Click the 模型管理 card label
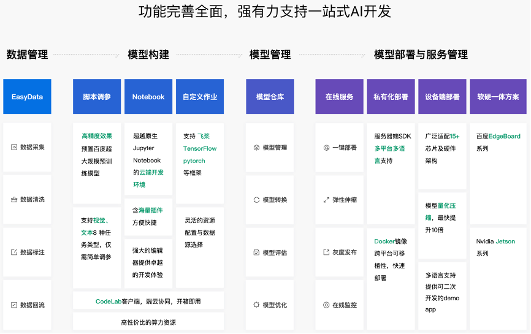This screenshot has width=531, height=334. pos(275,148)
